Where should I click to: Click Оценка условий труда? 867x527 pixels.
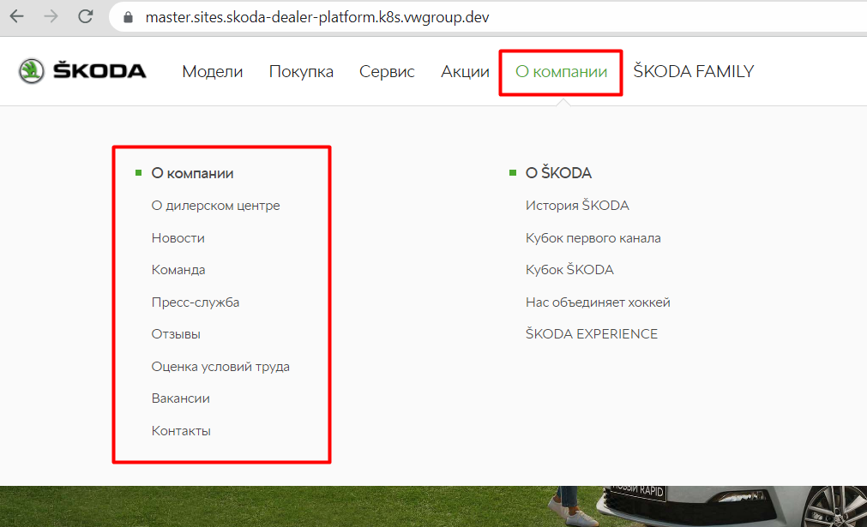(220, 367)
